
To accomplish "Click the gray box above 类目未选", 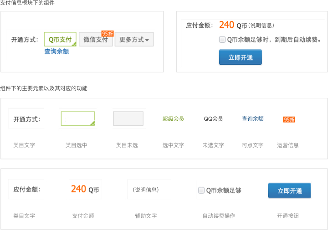I will (128, 118).
